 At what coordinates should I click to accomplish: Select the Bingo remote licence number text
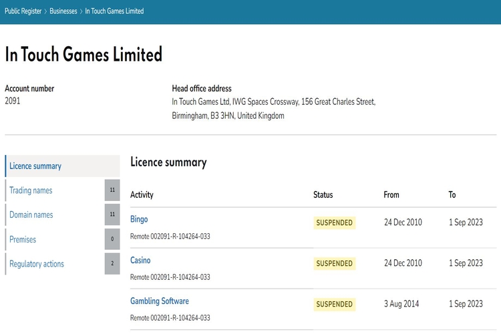[170, 236]
